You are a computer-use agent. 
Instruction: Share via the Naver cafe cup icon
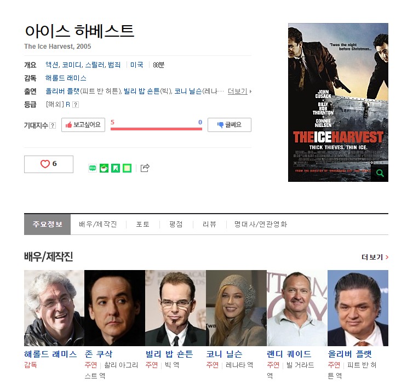click(x=104, y=168)
